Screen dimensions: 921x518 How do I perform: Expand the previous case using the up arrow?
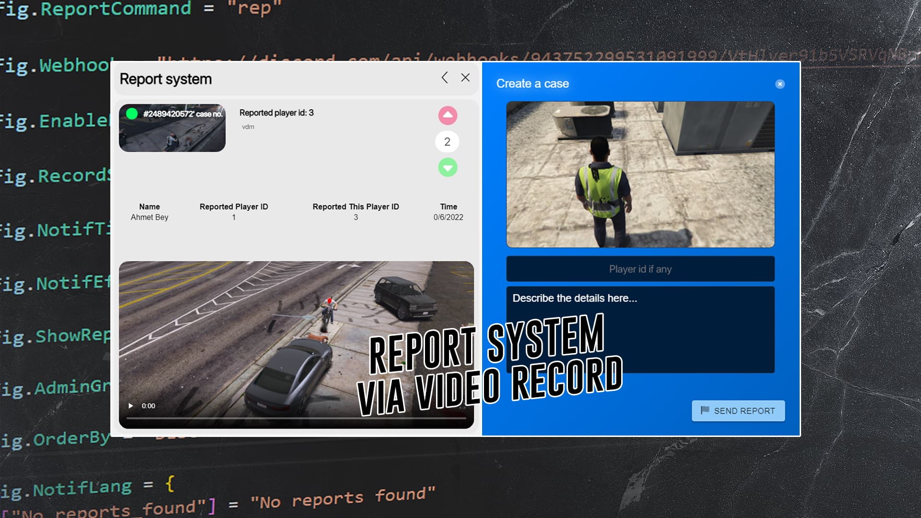(447, 115)
